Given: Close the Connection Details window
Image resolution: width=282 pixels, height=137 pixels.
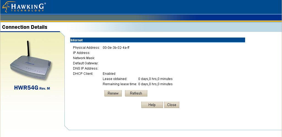Looking at the screenshot, I should pyautogui.click(x=172, y=105).
